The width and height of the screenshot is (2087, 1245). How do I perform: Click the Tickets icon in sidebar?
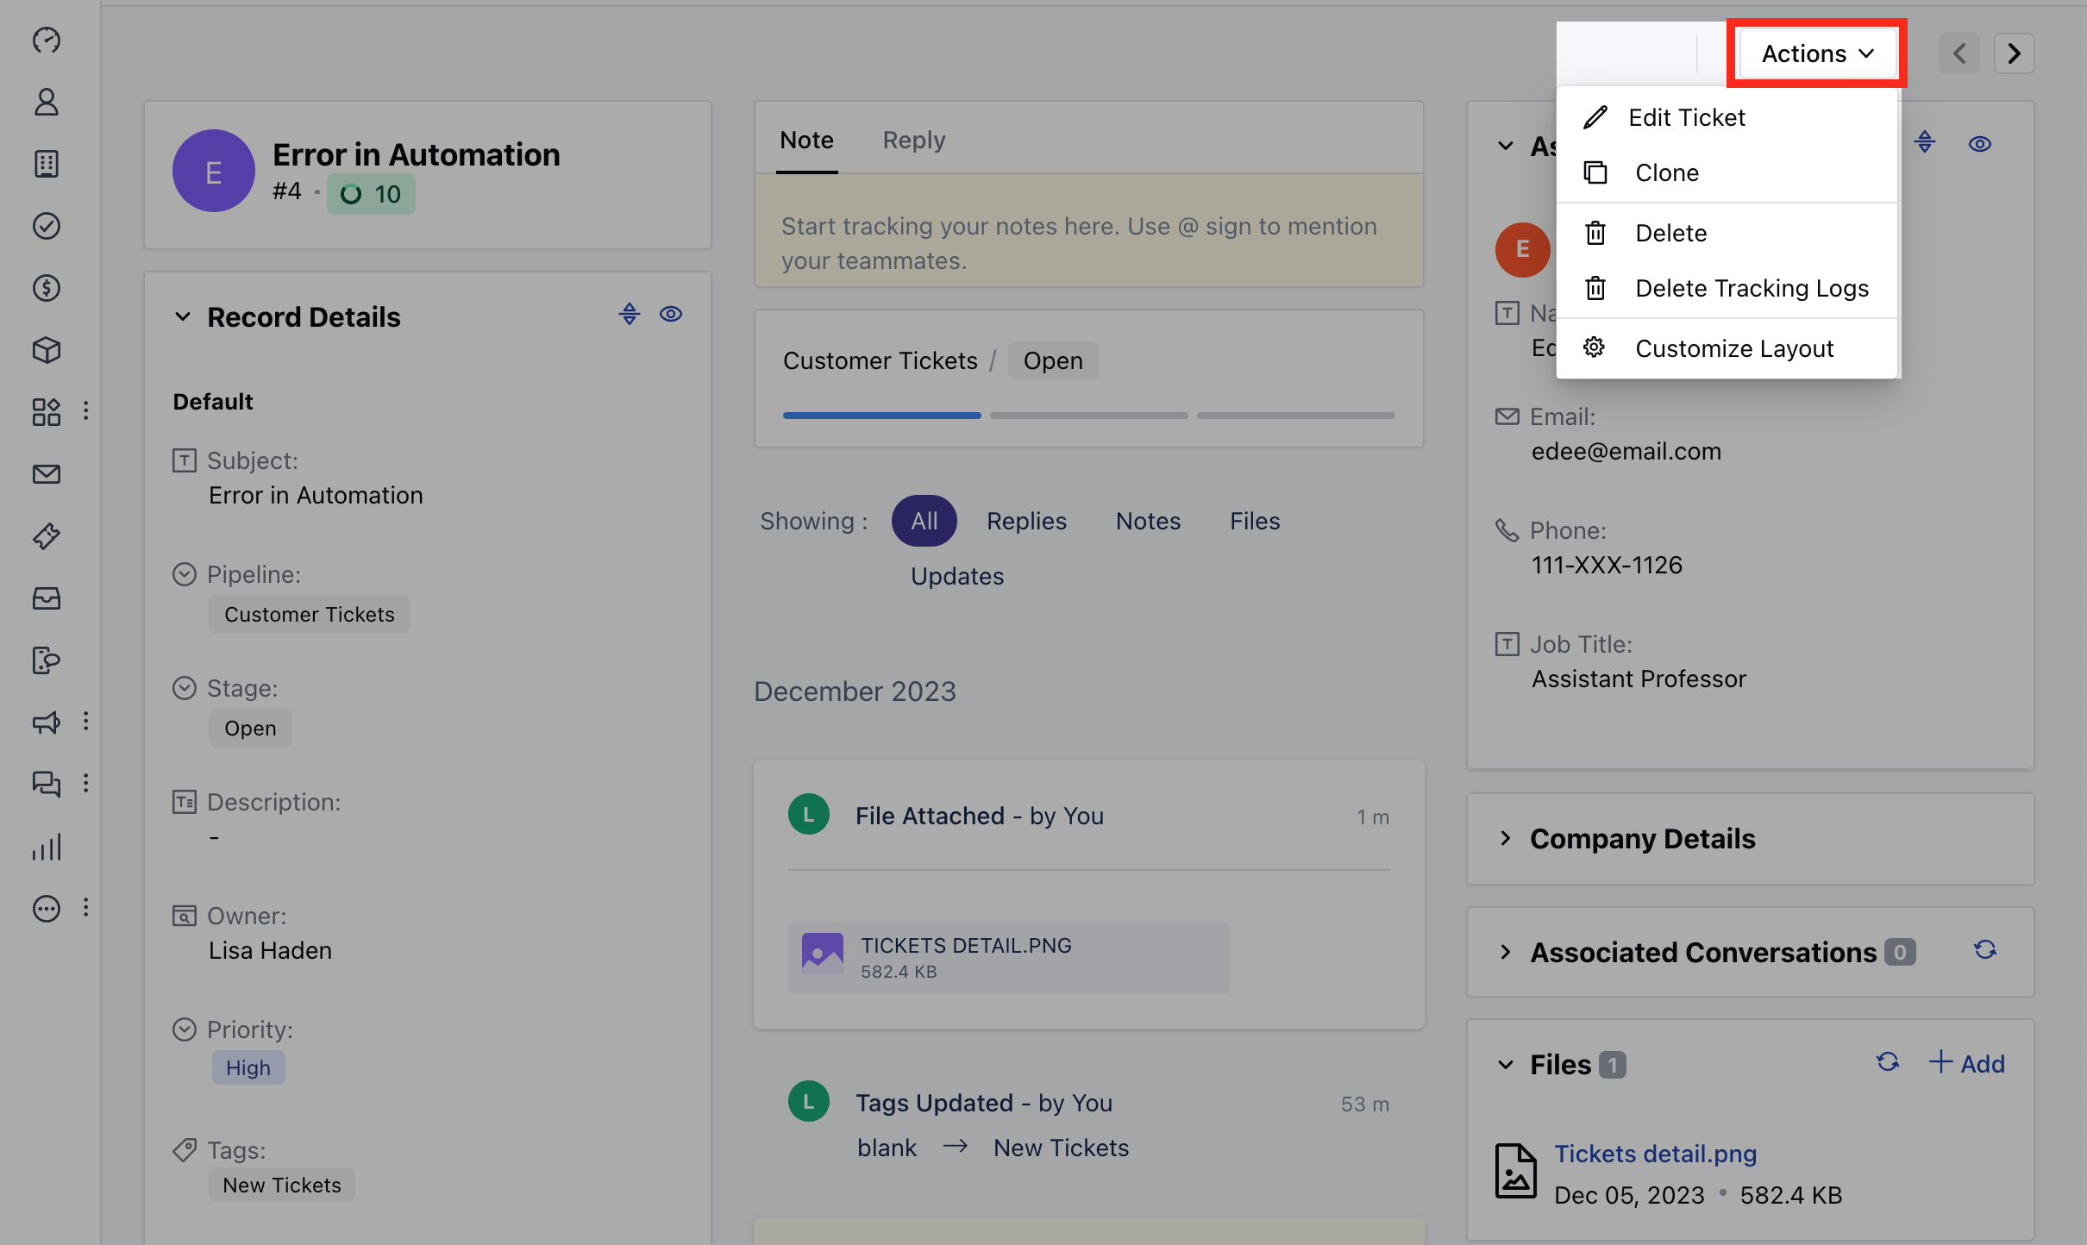click(47, 536)
